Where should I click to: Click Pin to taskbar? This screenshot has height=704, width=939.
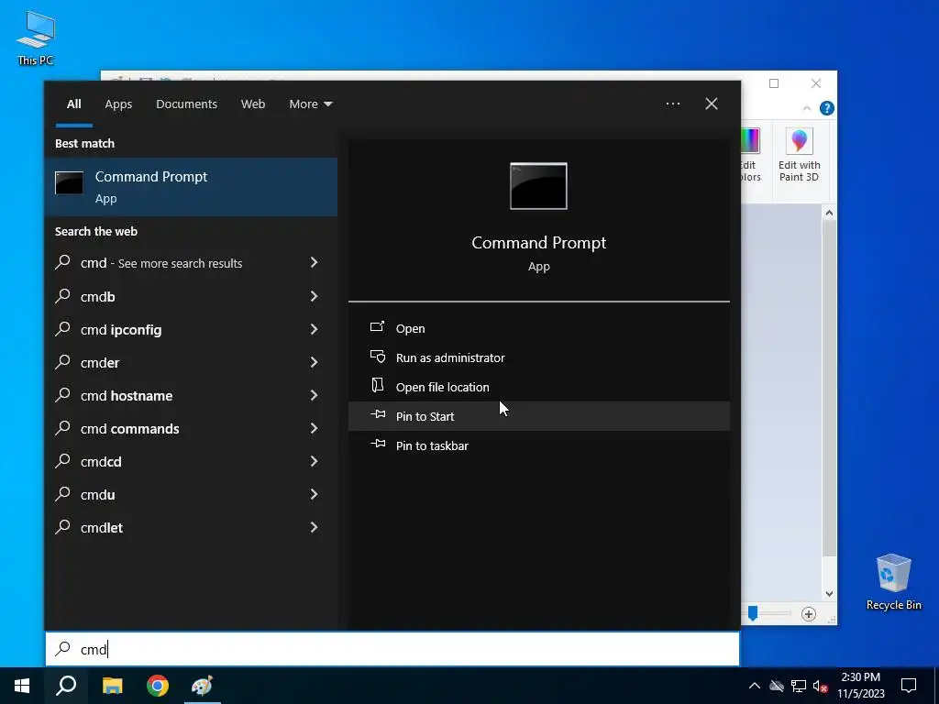point(539,445)
